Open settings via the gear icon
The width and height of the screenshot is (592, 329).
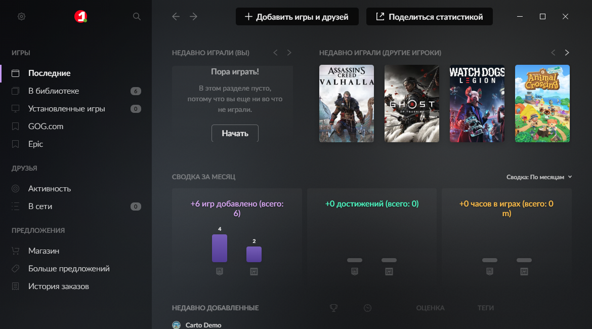22,17
